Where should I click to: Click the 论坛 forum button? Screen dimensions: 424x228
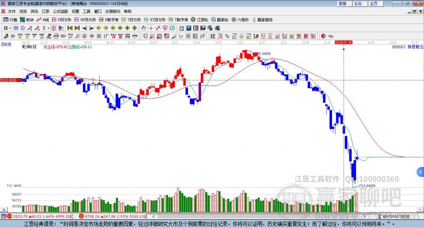coord(360,3)
